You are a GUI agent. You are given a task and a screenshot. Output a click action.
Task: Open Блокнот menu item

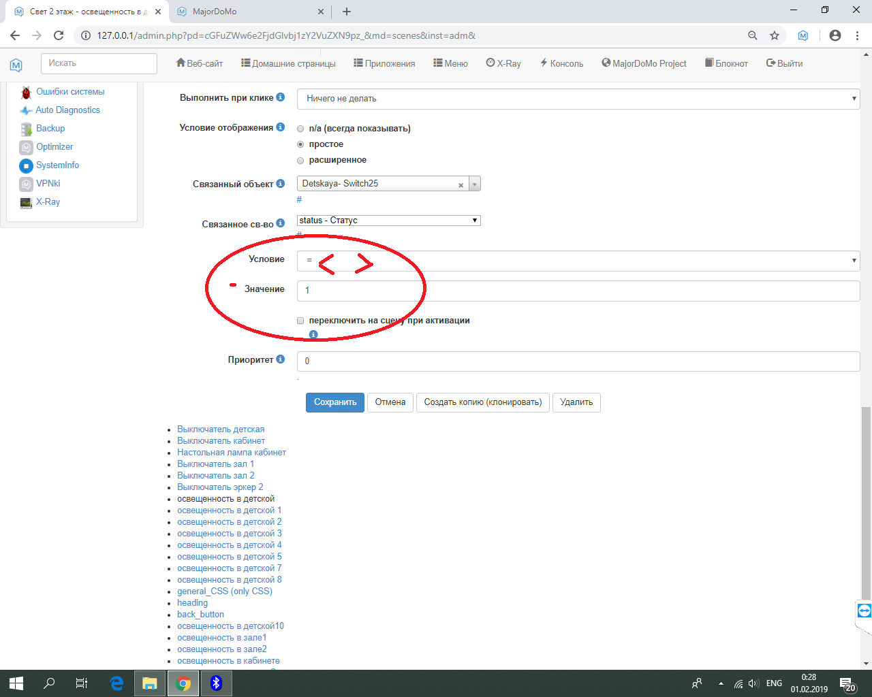726,63
